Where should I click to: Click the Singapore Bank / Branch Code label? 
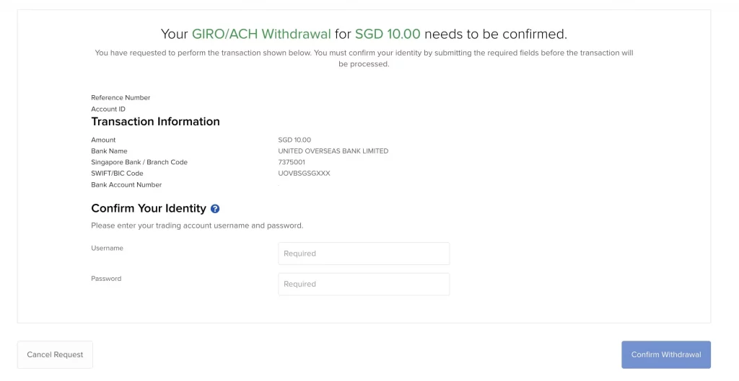point(139,162)
